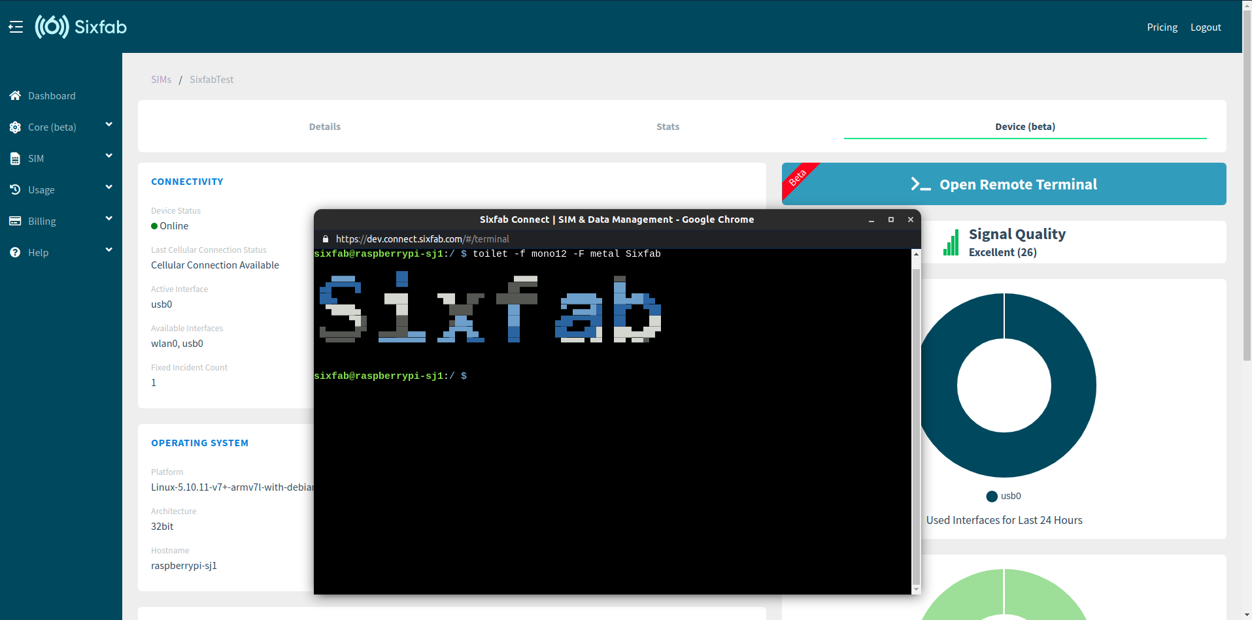Click the Sixfab ASCII art in terminal
1252x620 pixels.
click(490, 307)
